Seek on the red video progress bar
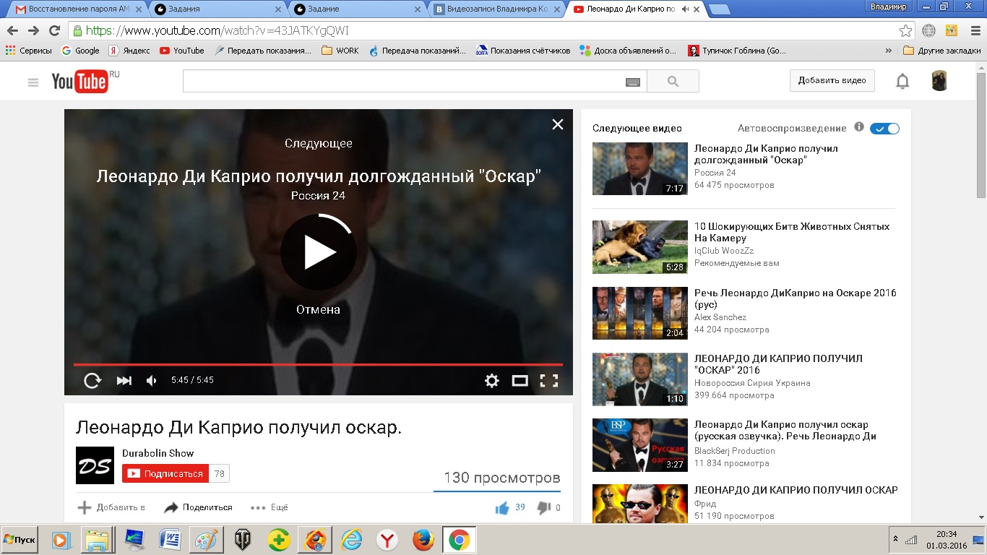Viewport: 987px width, 555px height. pos(318,365)
